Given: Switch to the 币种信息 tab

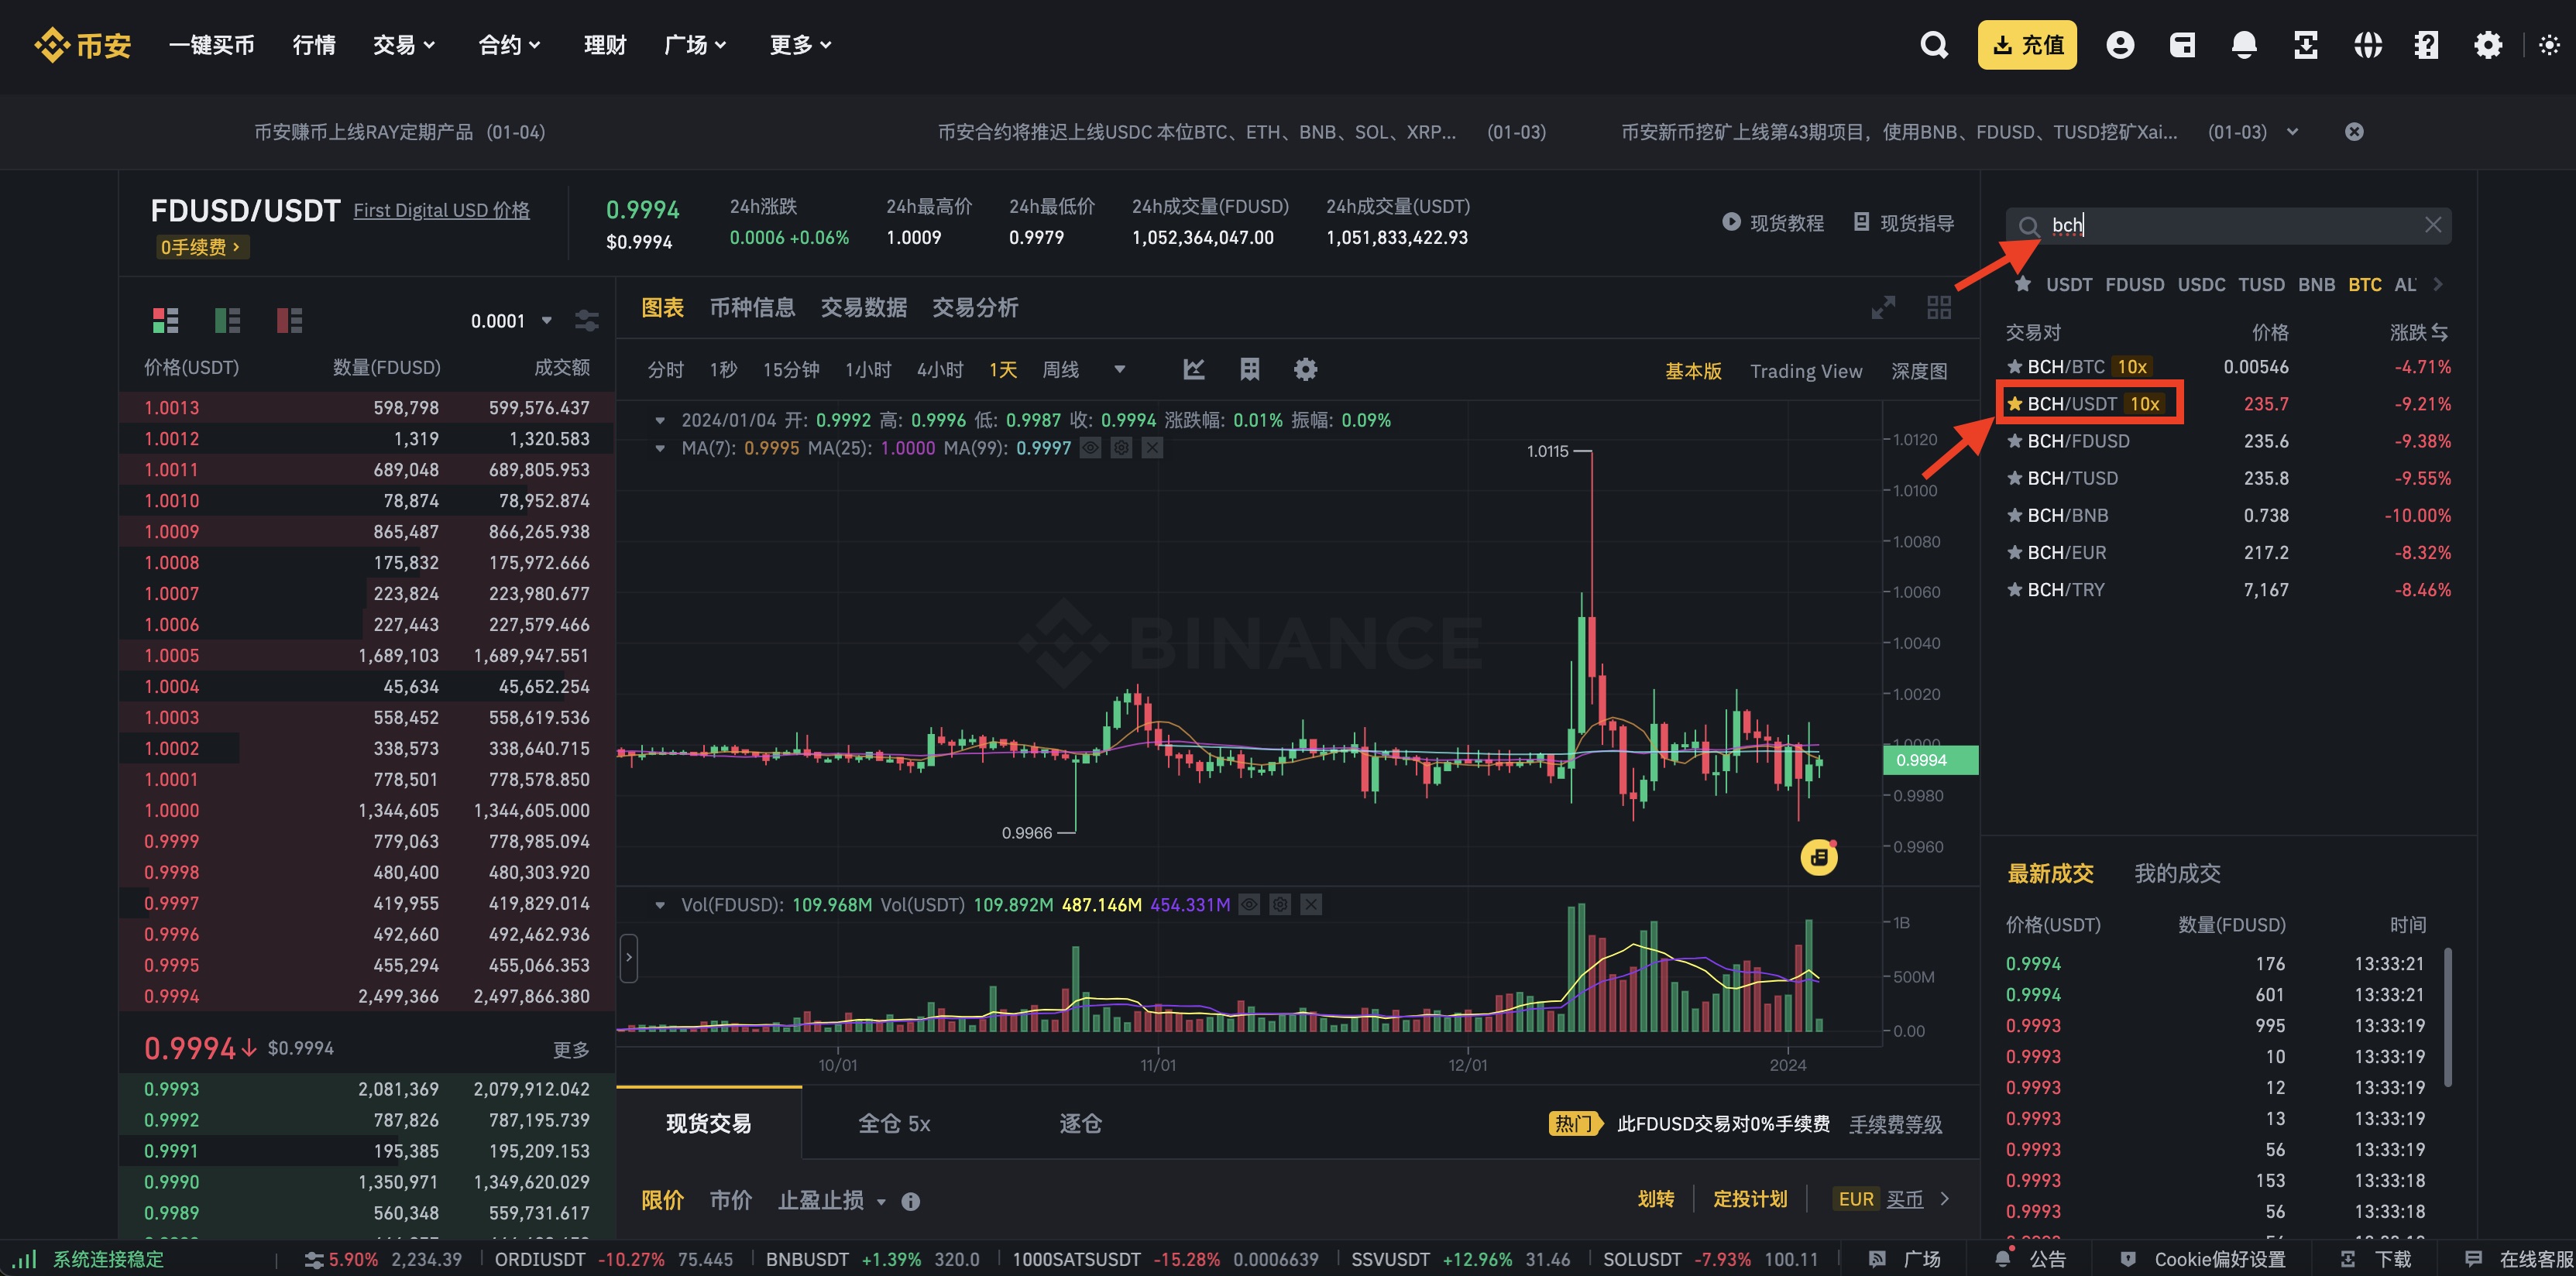Looking at the screenshot, I should [x=752, y=308].
